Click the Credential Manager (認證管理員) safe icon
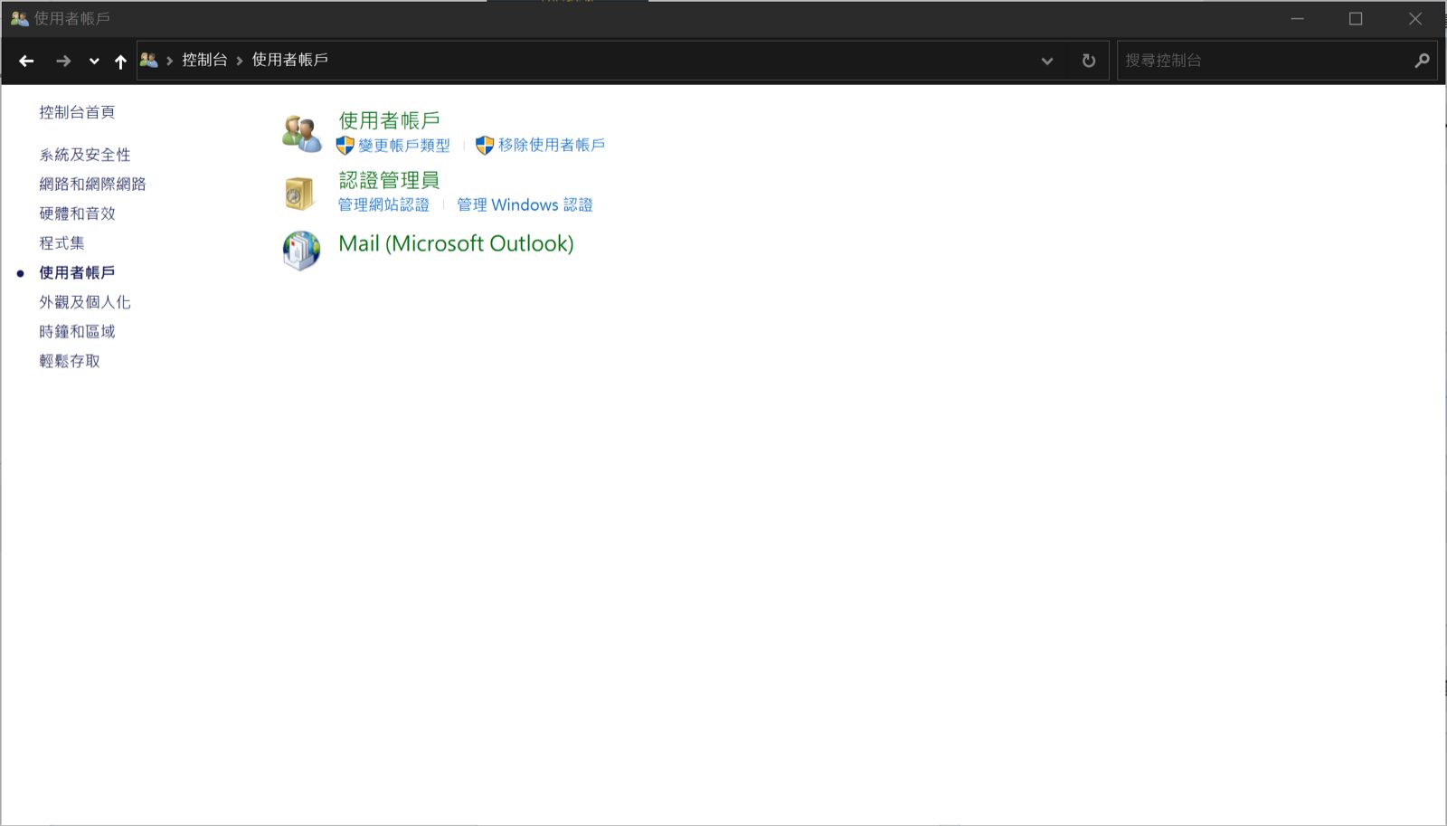This screenshot has width=1447, height=826. coord(299,193)
